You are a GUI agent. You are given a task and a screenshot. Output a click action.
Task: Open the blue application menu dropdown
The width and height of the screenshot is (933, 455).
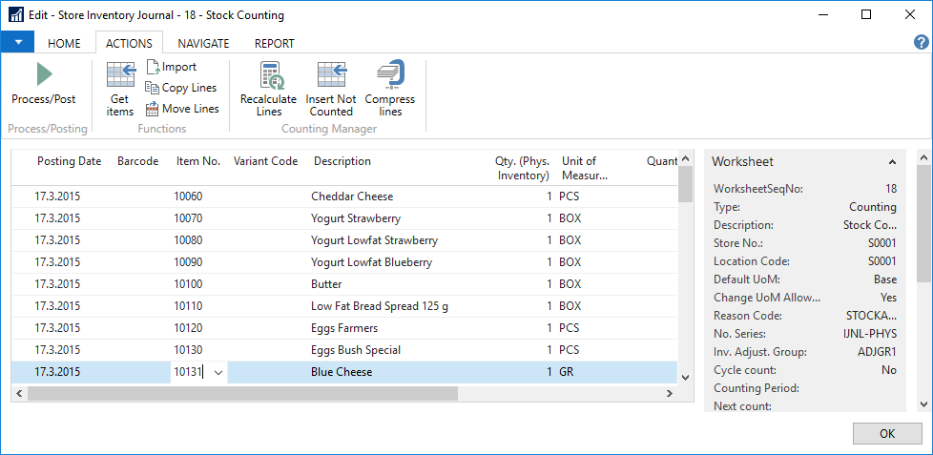17,42
